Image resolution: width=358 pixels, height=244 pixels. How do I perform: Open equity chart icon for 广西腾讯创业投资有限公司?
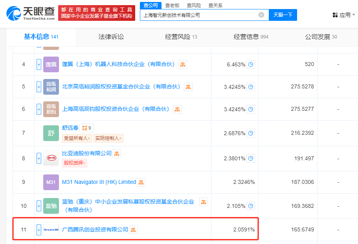tap(134, 229)
